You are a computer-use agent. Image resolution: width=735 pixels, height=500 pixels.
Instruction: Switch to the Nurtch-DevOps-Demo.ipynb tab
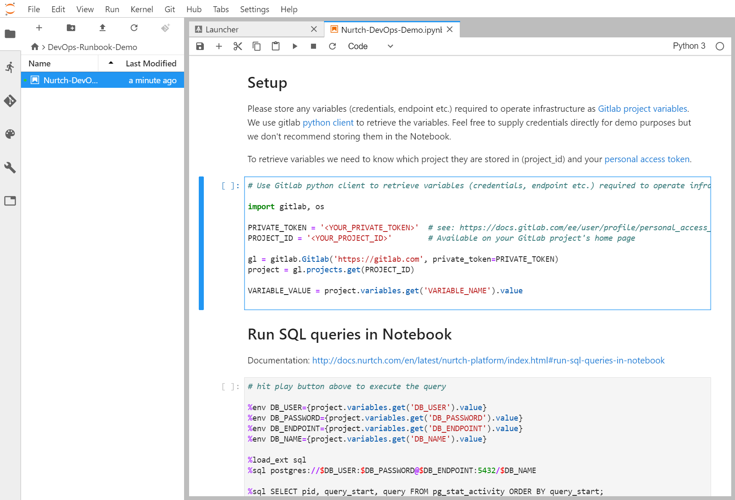[x=392, y=29]
